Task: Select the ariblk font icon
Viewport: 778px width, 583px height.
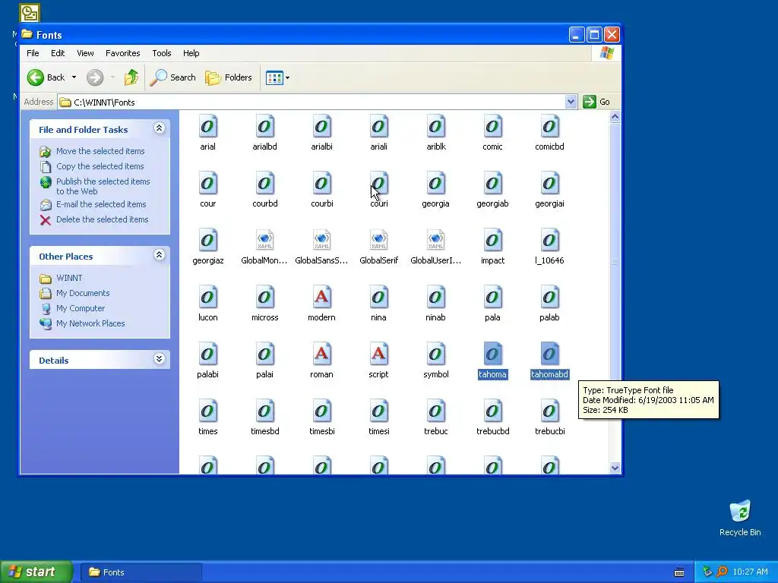Action: click(435, 127)
